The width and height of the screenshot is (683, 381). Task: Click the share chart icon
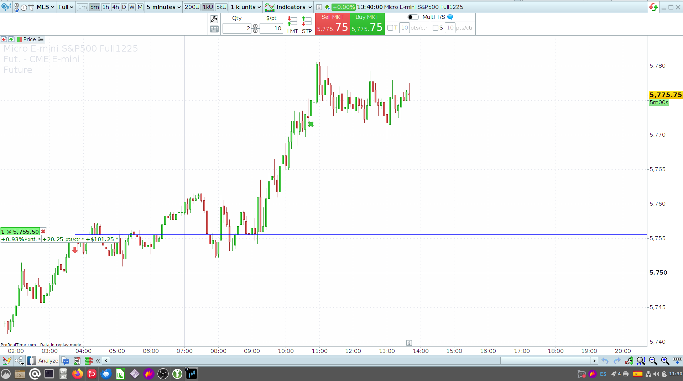click(19, 361)
